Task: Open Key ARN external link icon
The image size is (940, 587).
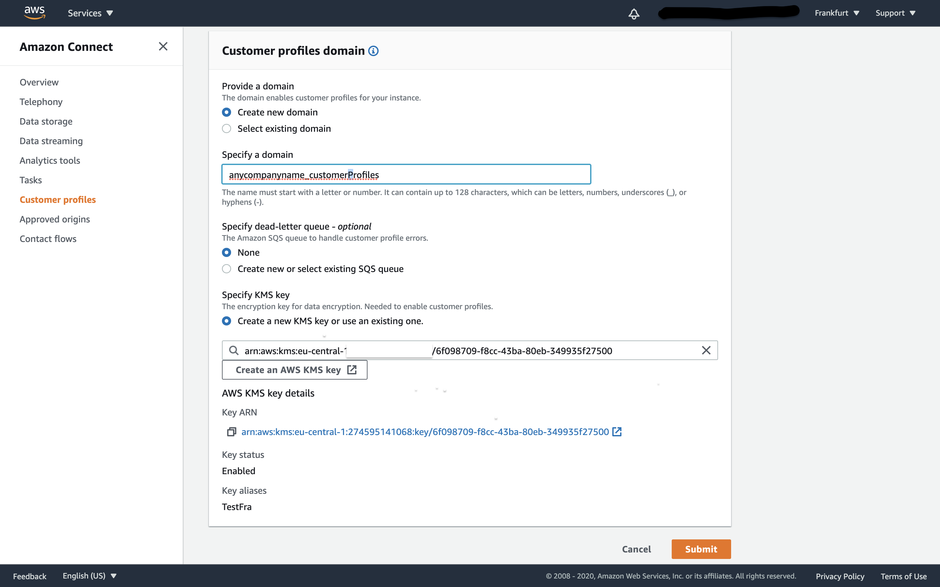Action: (x=617, y=432)
